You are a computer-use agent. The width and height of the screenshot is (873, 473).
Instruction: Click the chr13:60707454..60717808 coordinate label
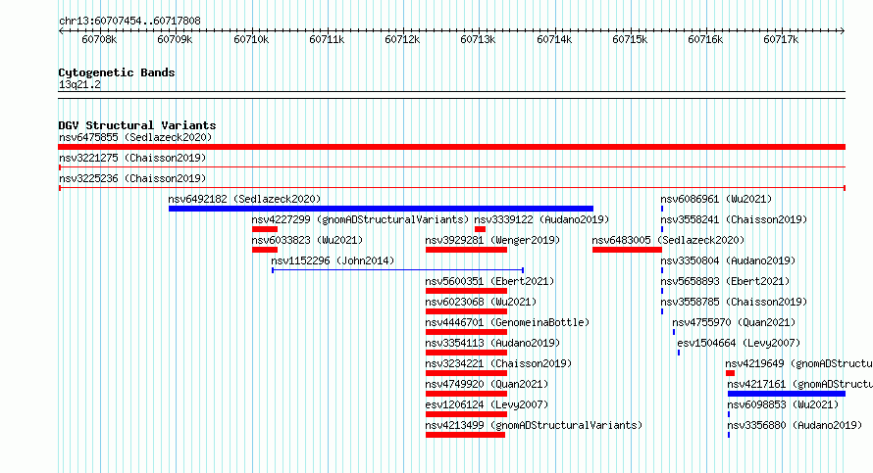(x=129, y=21)
